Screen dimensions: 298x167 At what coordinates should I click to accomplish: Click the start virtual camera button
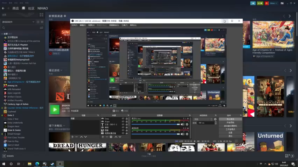pyautogui.click(x=230, y=126)
